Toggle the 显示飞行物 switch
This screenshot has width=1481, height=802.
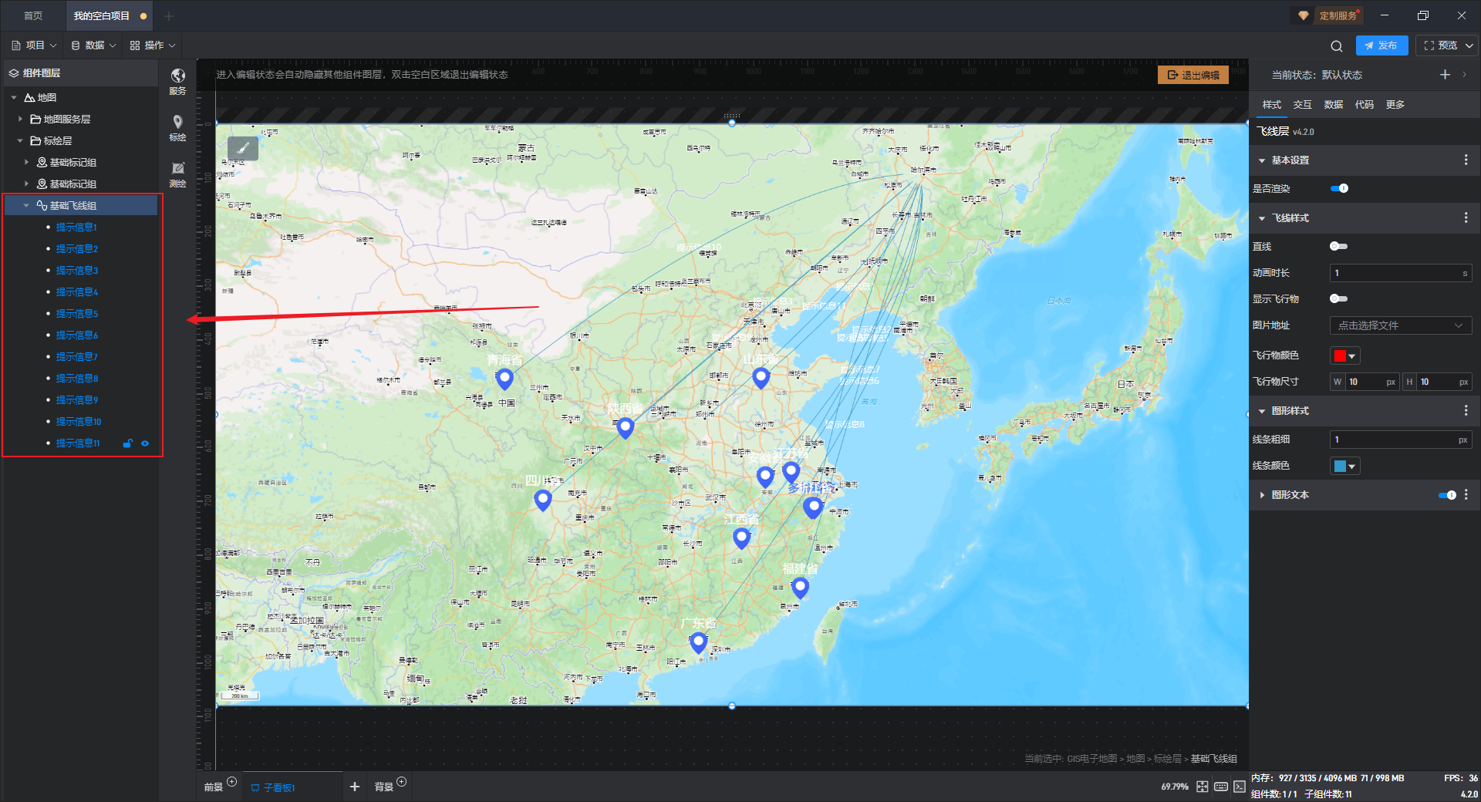tap(1338, 299)
